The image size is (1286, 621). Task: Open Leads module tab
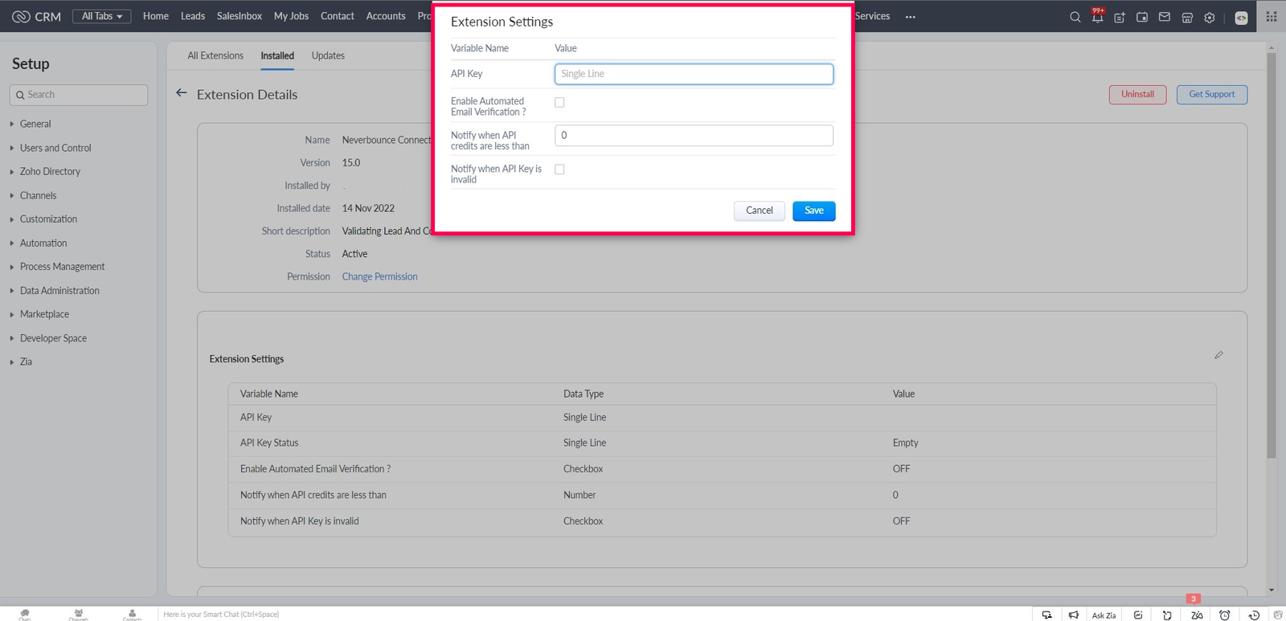(193, 16)
